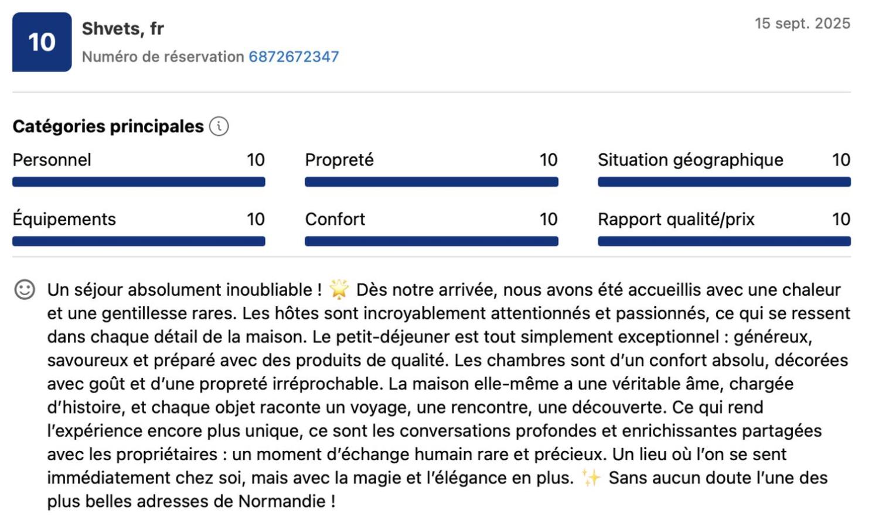This screenshot has height=527, width=872.
Task: Click the smiley face icon before the review
Action: (x=25, y=289)
